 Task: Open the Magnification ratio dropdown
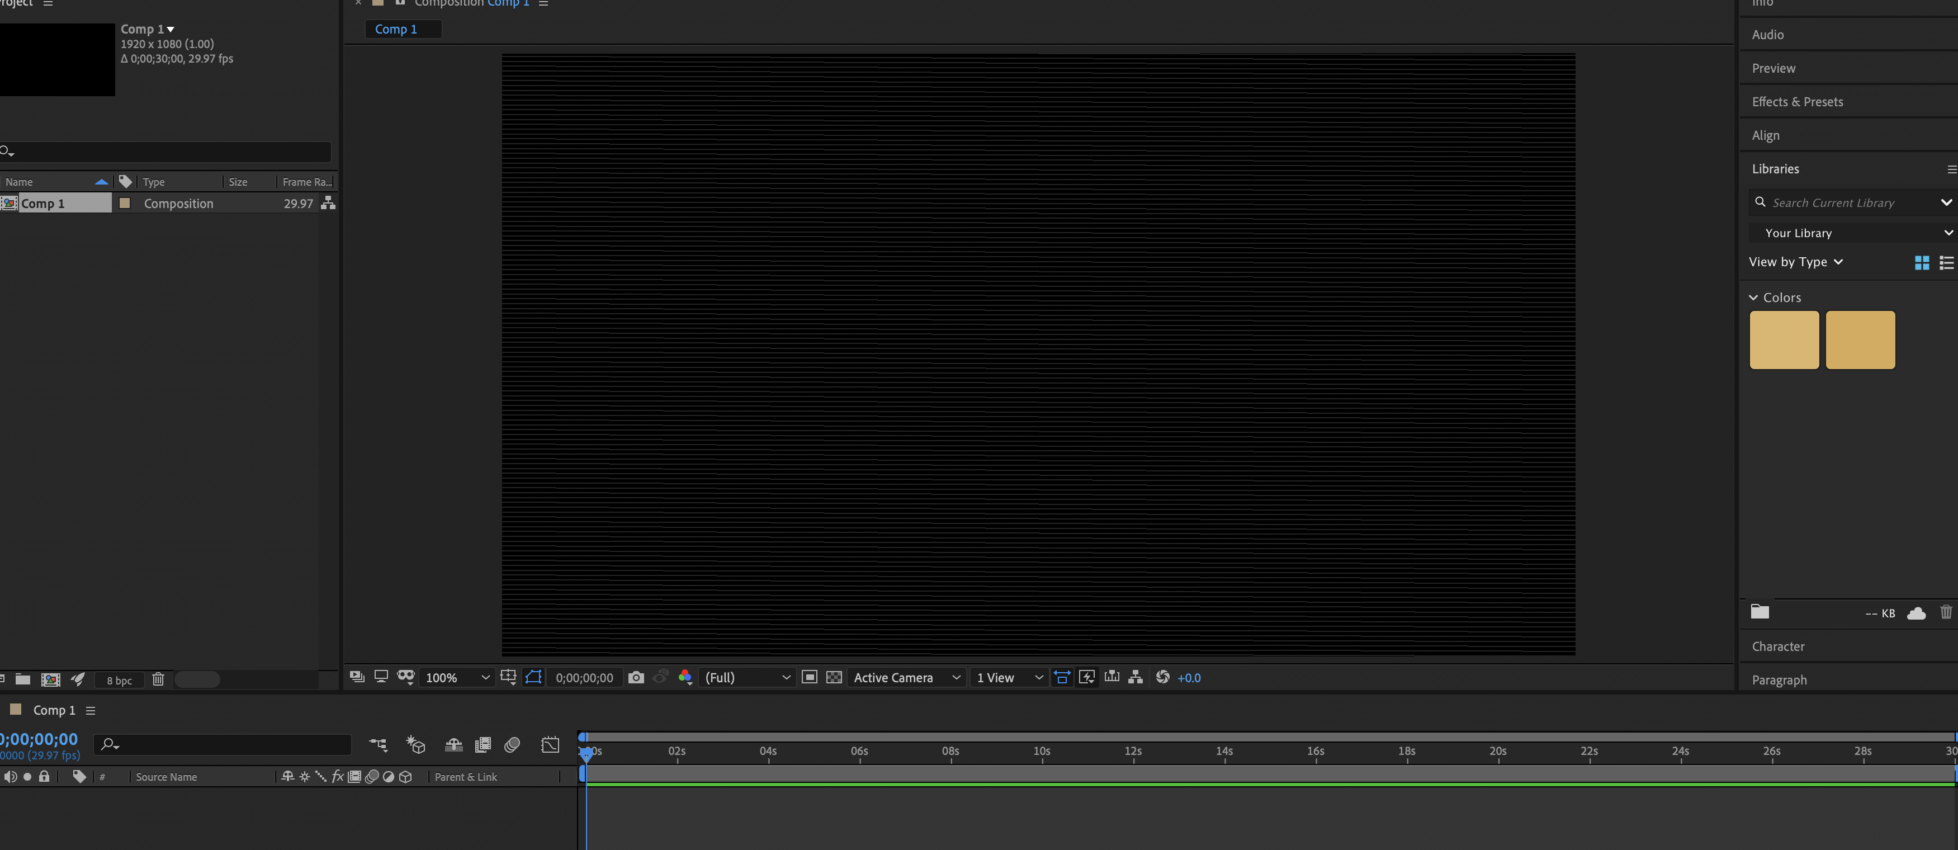click(456, 677)
